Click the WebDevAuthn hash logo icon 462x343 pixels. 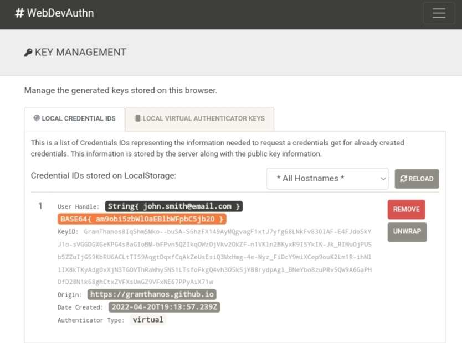point(19,13)
